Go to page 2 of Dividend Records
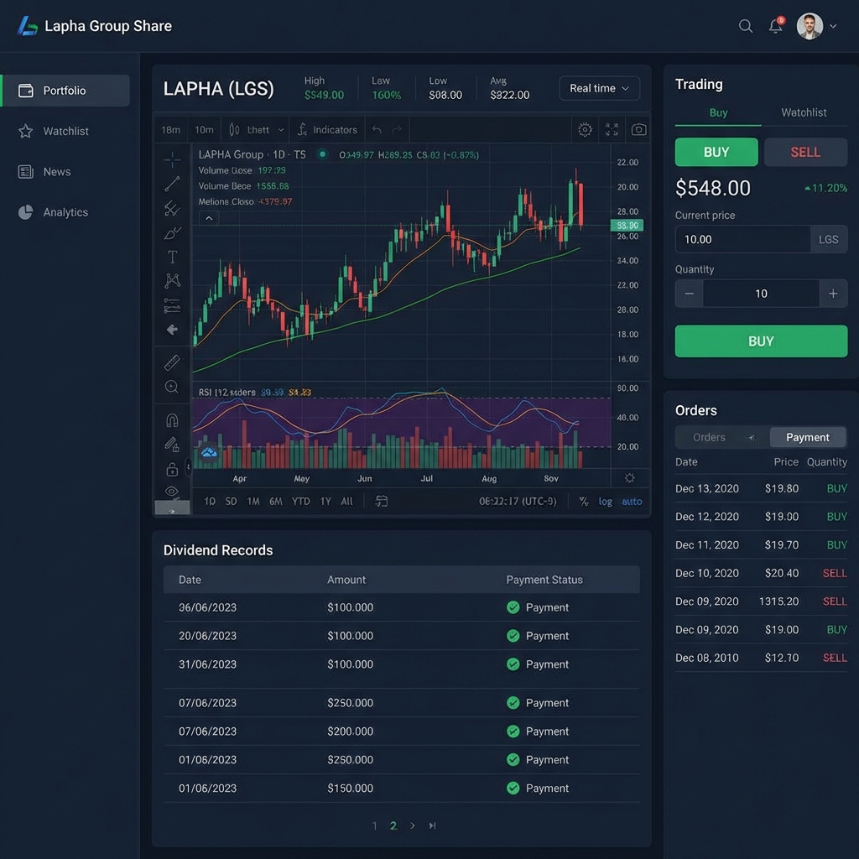 (393, 825)
